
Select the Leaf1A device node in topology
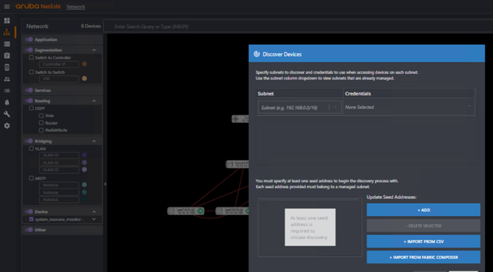pos(185,210)
